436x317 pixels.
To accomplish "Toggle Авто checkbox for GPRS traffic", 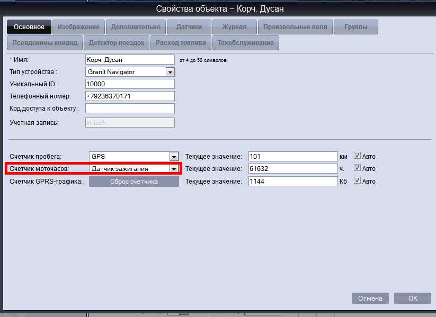I will click(x=357, y=180).
